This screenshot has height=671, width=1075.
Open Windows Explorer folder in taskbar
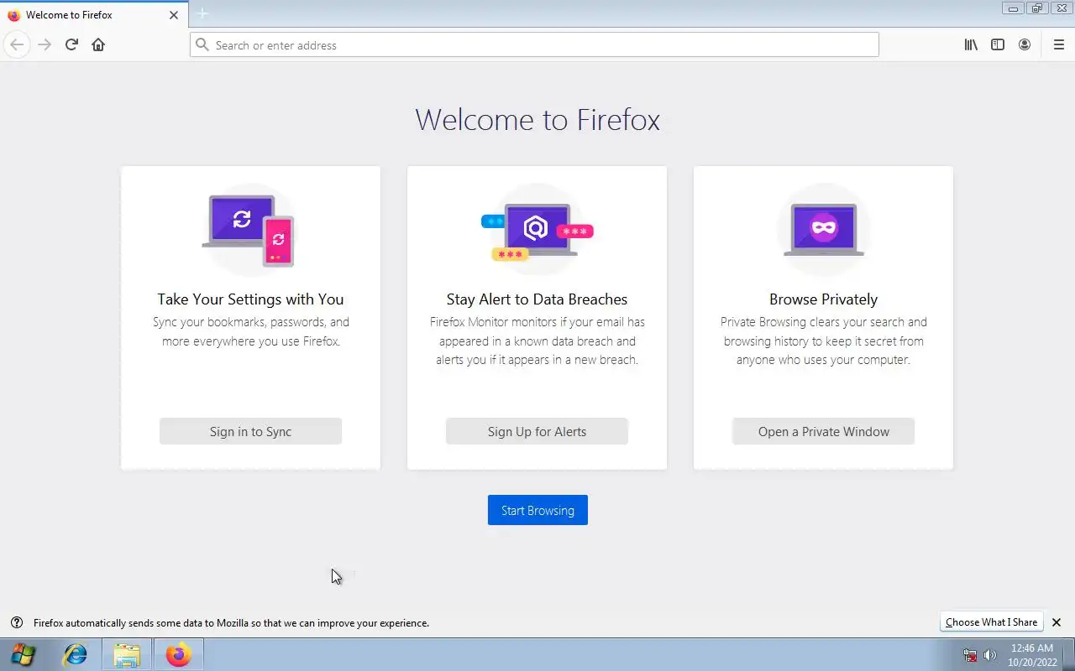(127, 654)
